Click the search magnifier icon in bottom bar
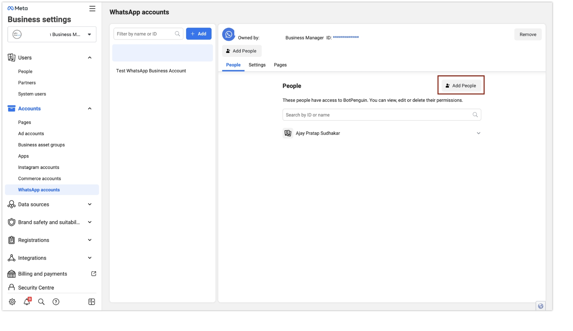 pyautogui.click(x=41, y=302)
